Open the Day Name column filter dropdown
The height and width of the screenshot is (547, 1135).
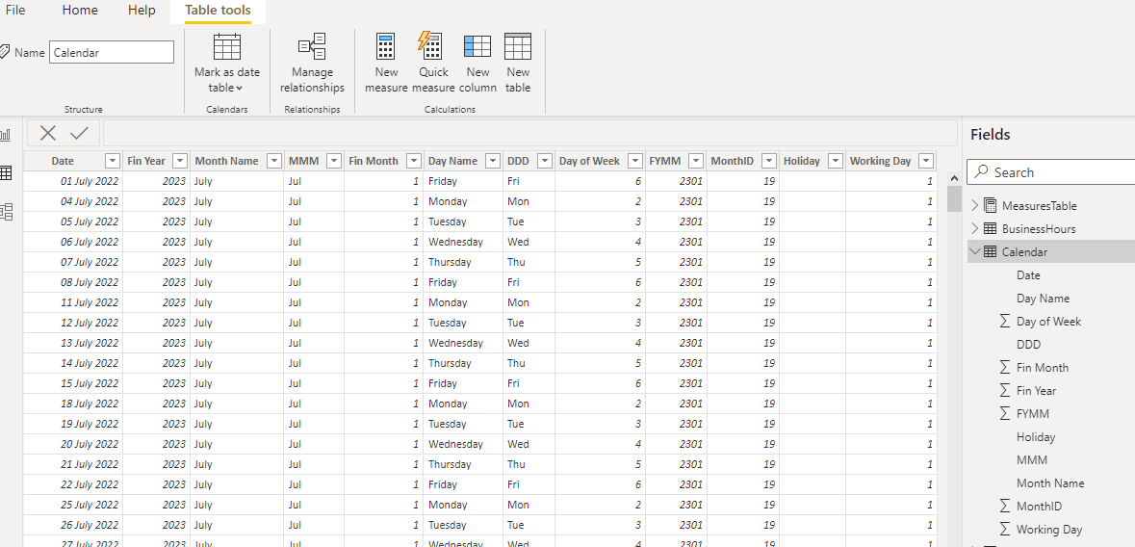[493, 161]
